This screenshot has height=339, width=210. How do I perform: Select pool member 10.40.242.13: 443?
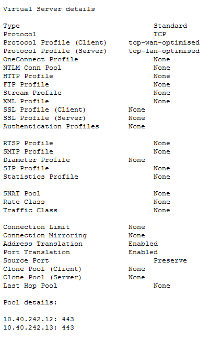tap(39, 327)
